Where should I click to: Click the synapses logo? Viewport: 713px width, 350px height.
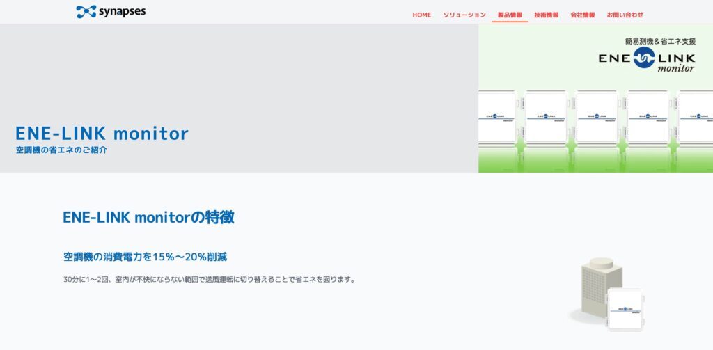pyautogui.click(x=111, y=11)
